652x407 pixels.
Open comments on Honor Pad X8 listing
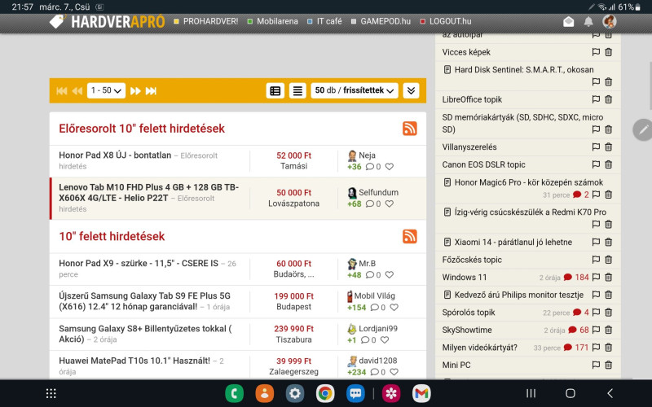click(x=373, y=167)
